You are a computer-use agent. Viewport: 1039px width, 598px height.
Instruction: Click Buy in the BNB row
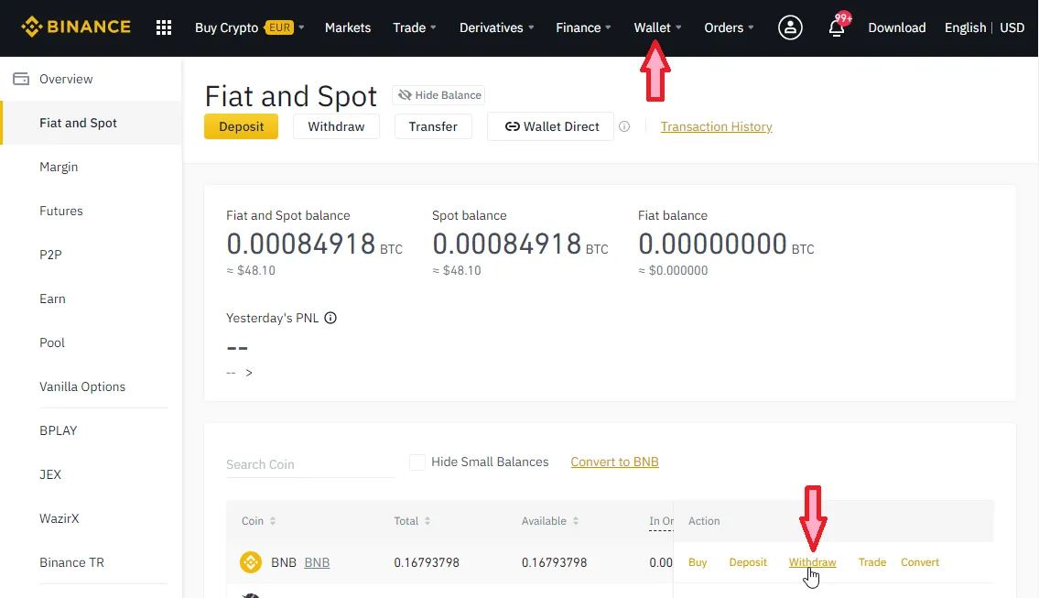(697, 562)
